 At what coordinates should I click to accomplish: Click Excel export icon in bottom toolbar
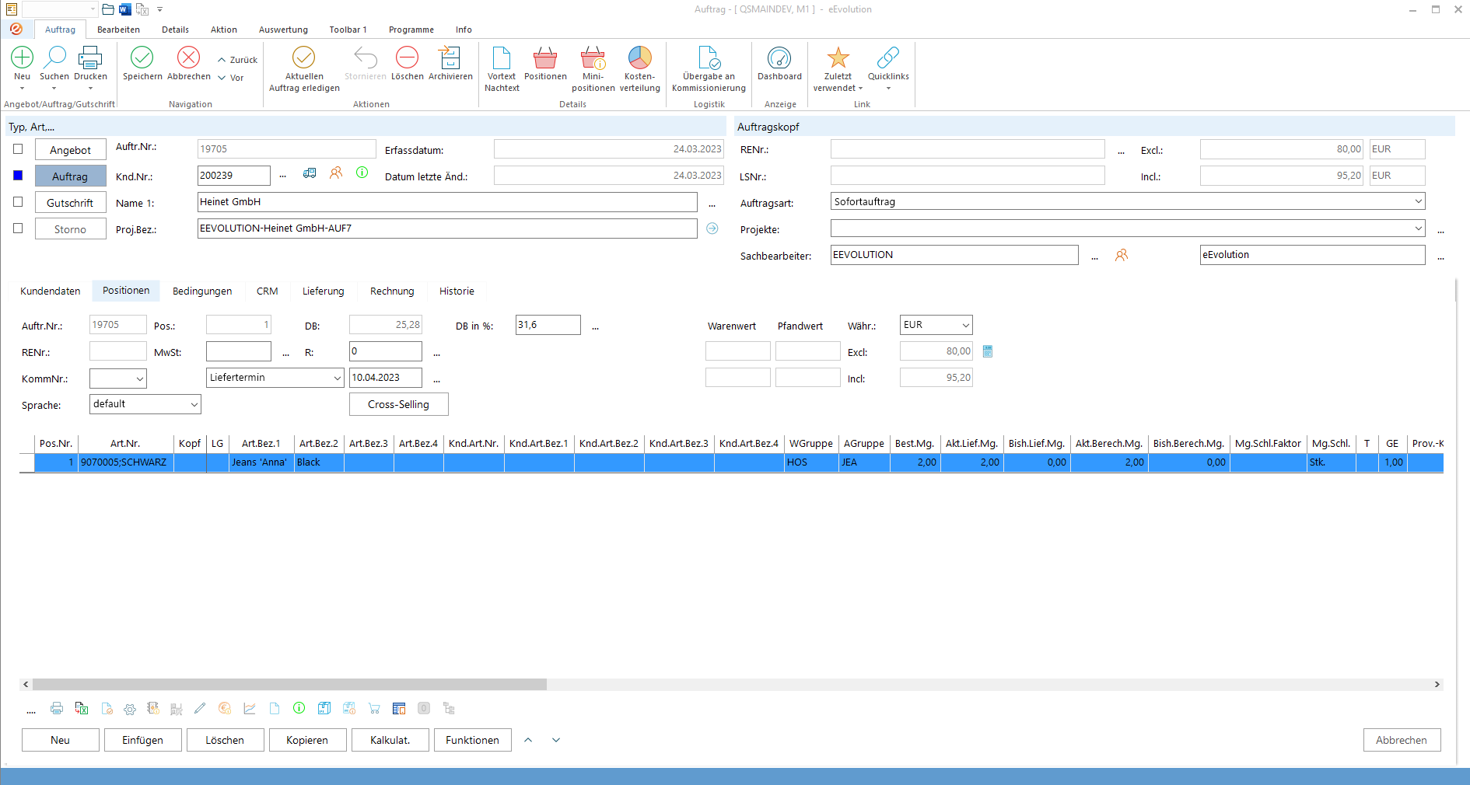coord(82,708)
